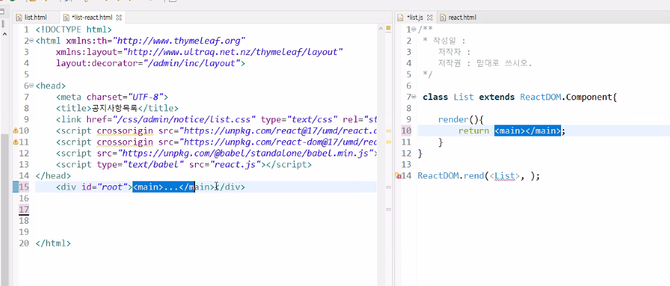
Task: Click the restore view icon in left sidebar
Action: (x=2, y=13)
